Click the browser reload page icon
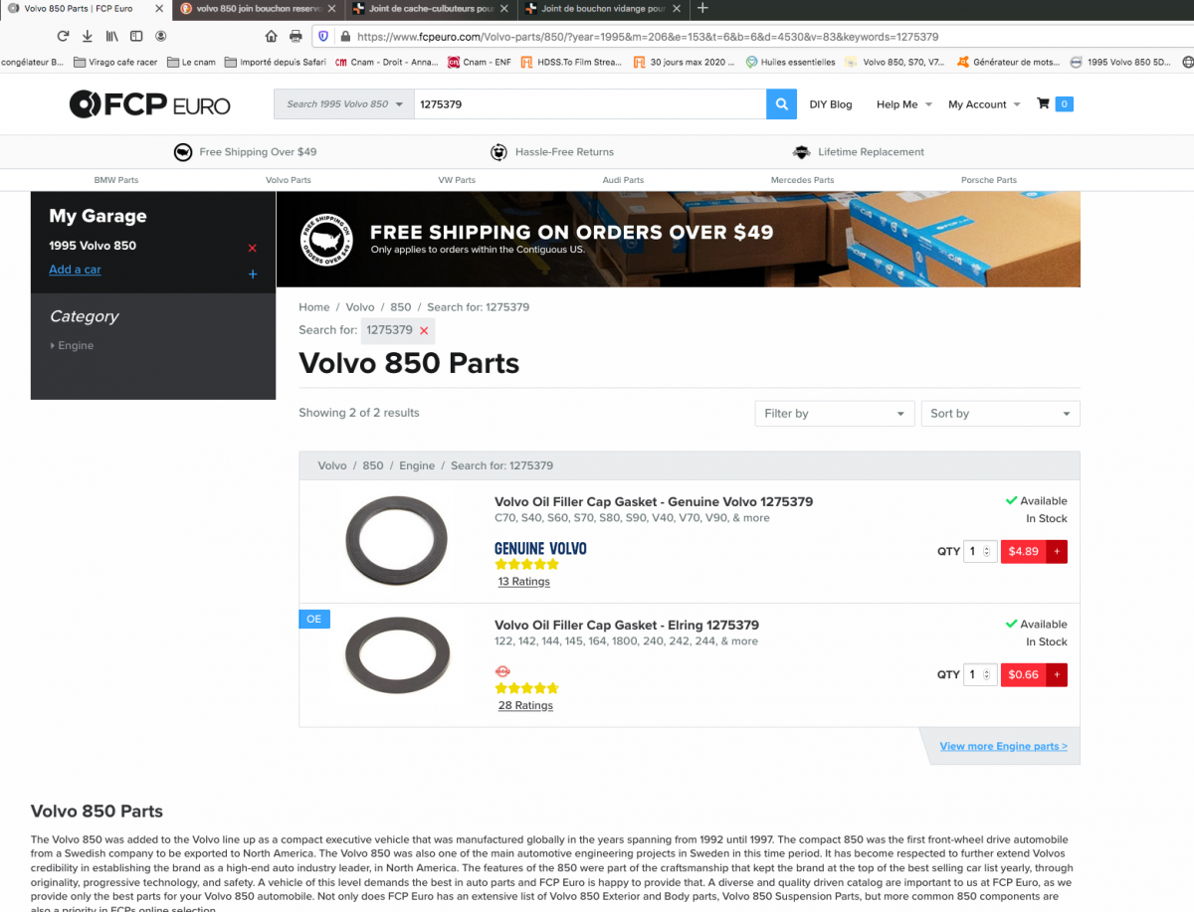Image resolution: width=1194 pixels, height=912 pixels. 63,35
